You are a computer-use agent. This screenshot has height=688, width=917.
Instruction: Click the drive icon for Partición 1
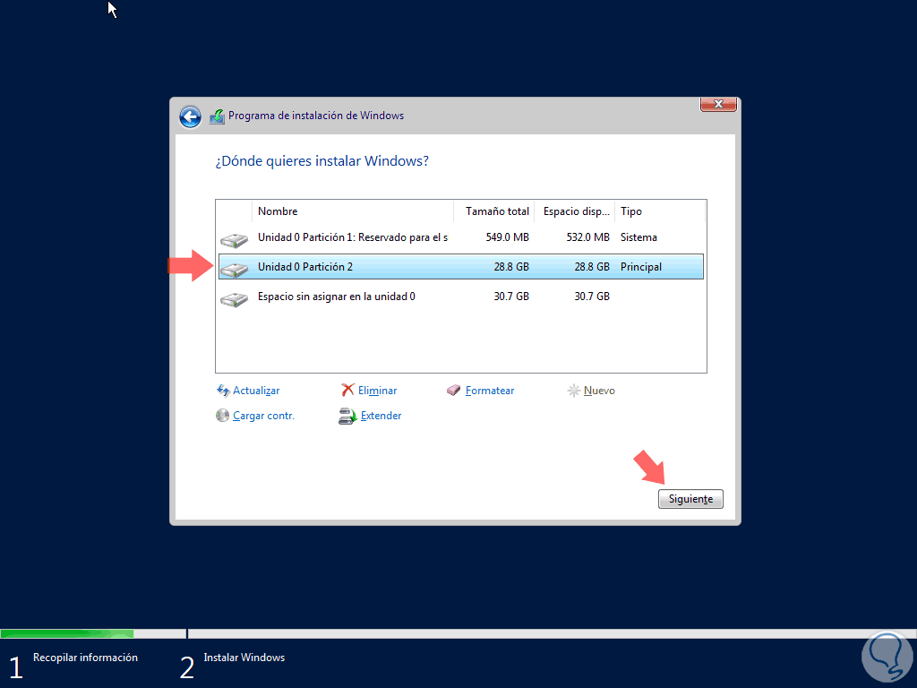(234, 240)
